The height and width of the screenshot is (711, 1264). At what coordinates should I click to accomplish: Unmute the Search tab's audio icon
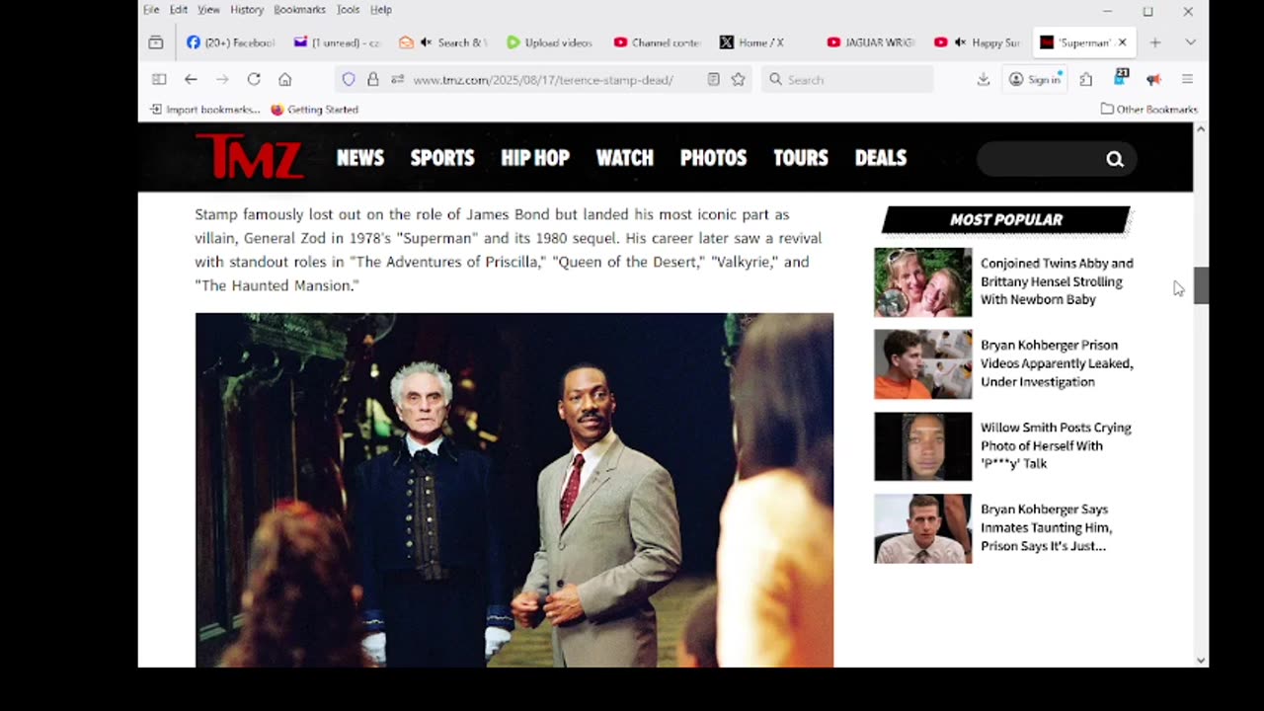point(426,42)
